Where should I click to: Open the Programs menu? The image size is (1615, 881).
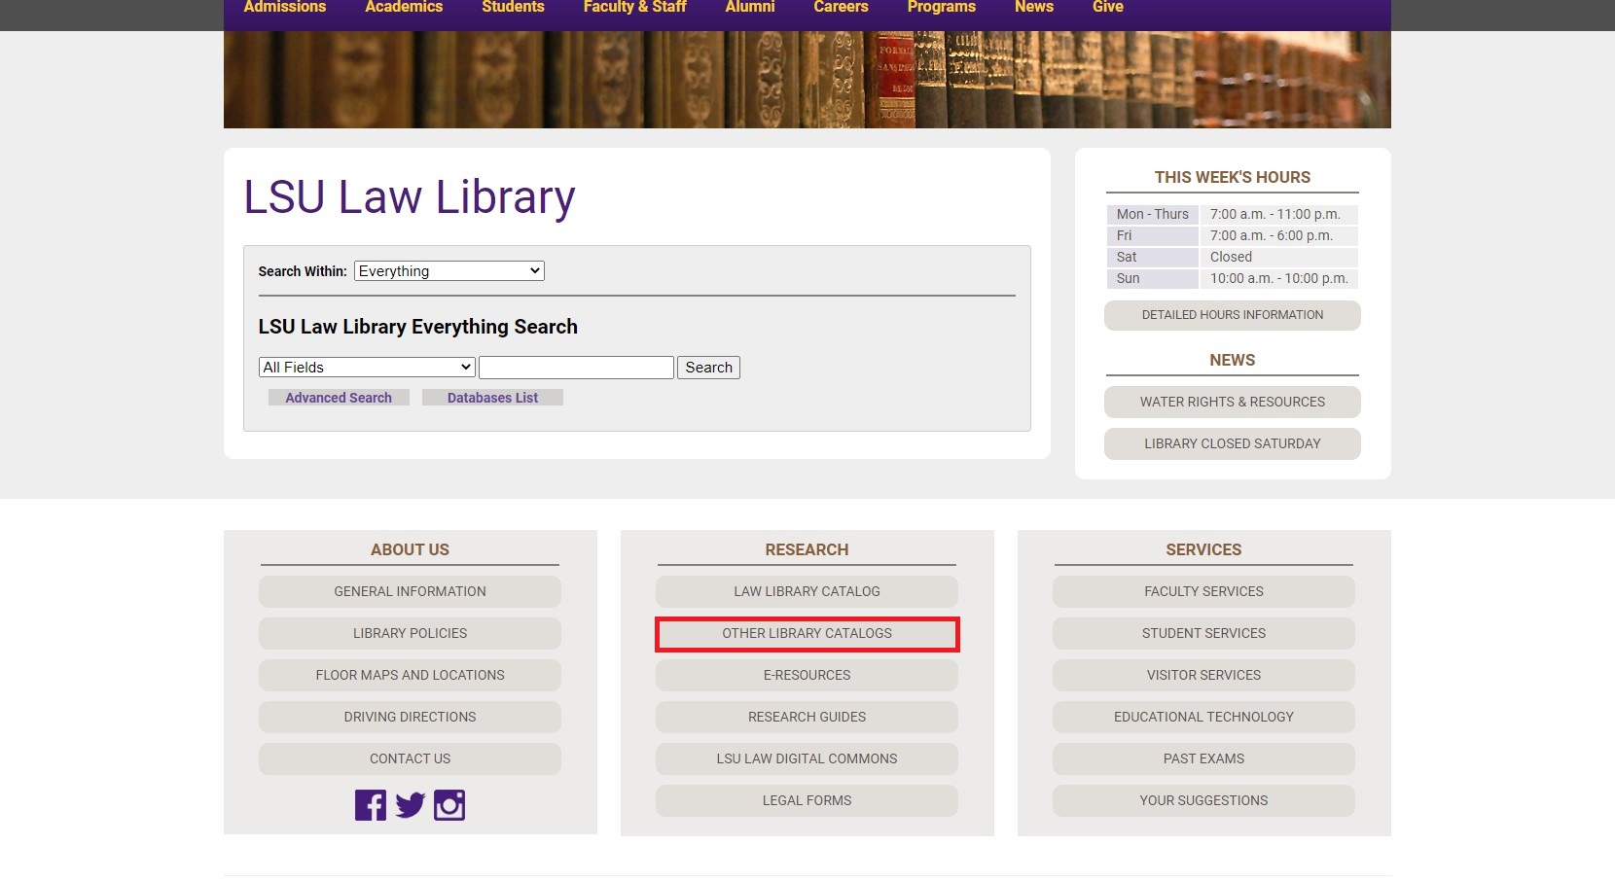tap(941, 7)
